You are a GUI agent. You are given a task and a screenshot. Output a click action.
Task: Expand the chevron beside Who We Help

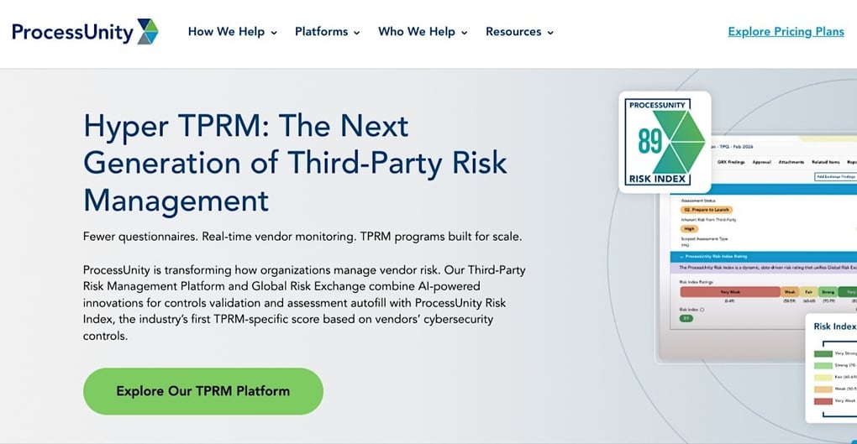[464, 33]
